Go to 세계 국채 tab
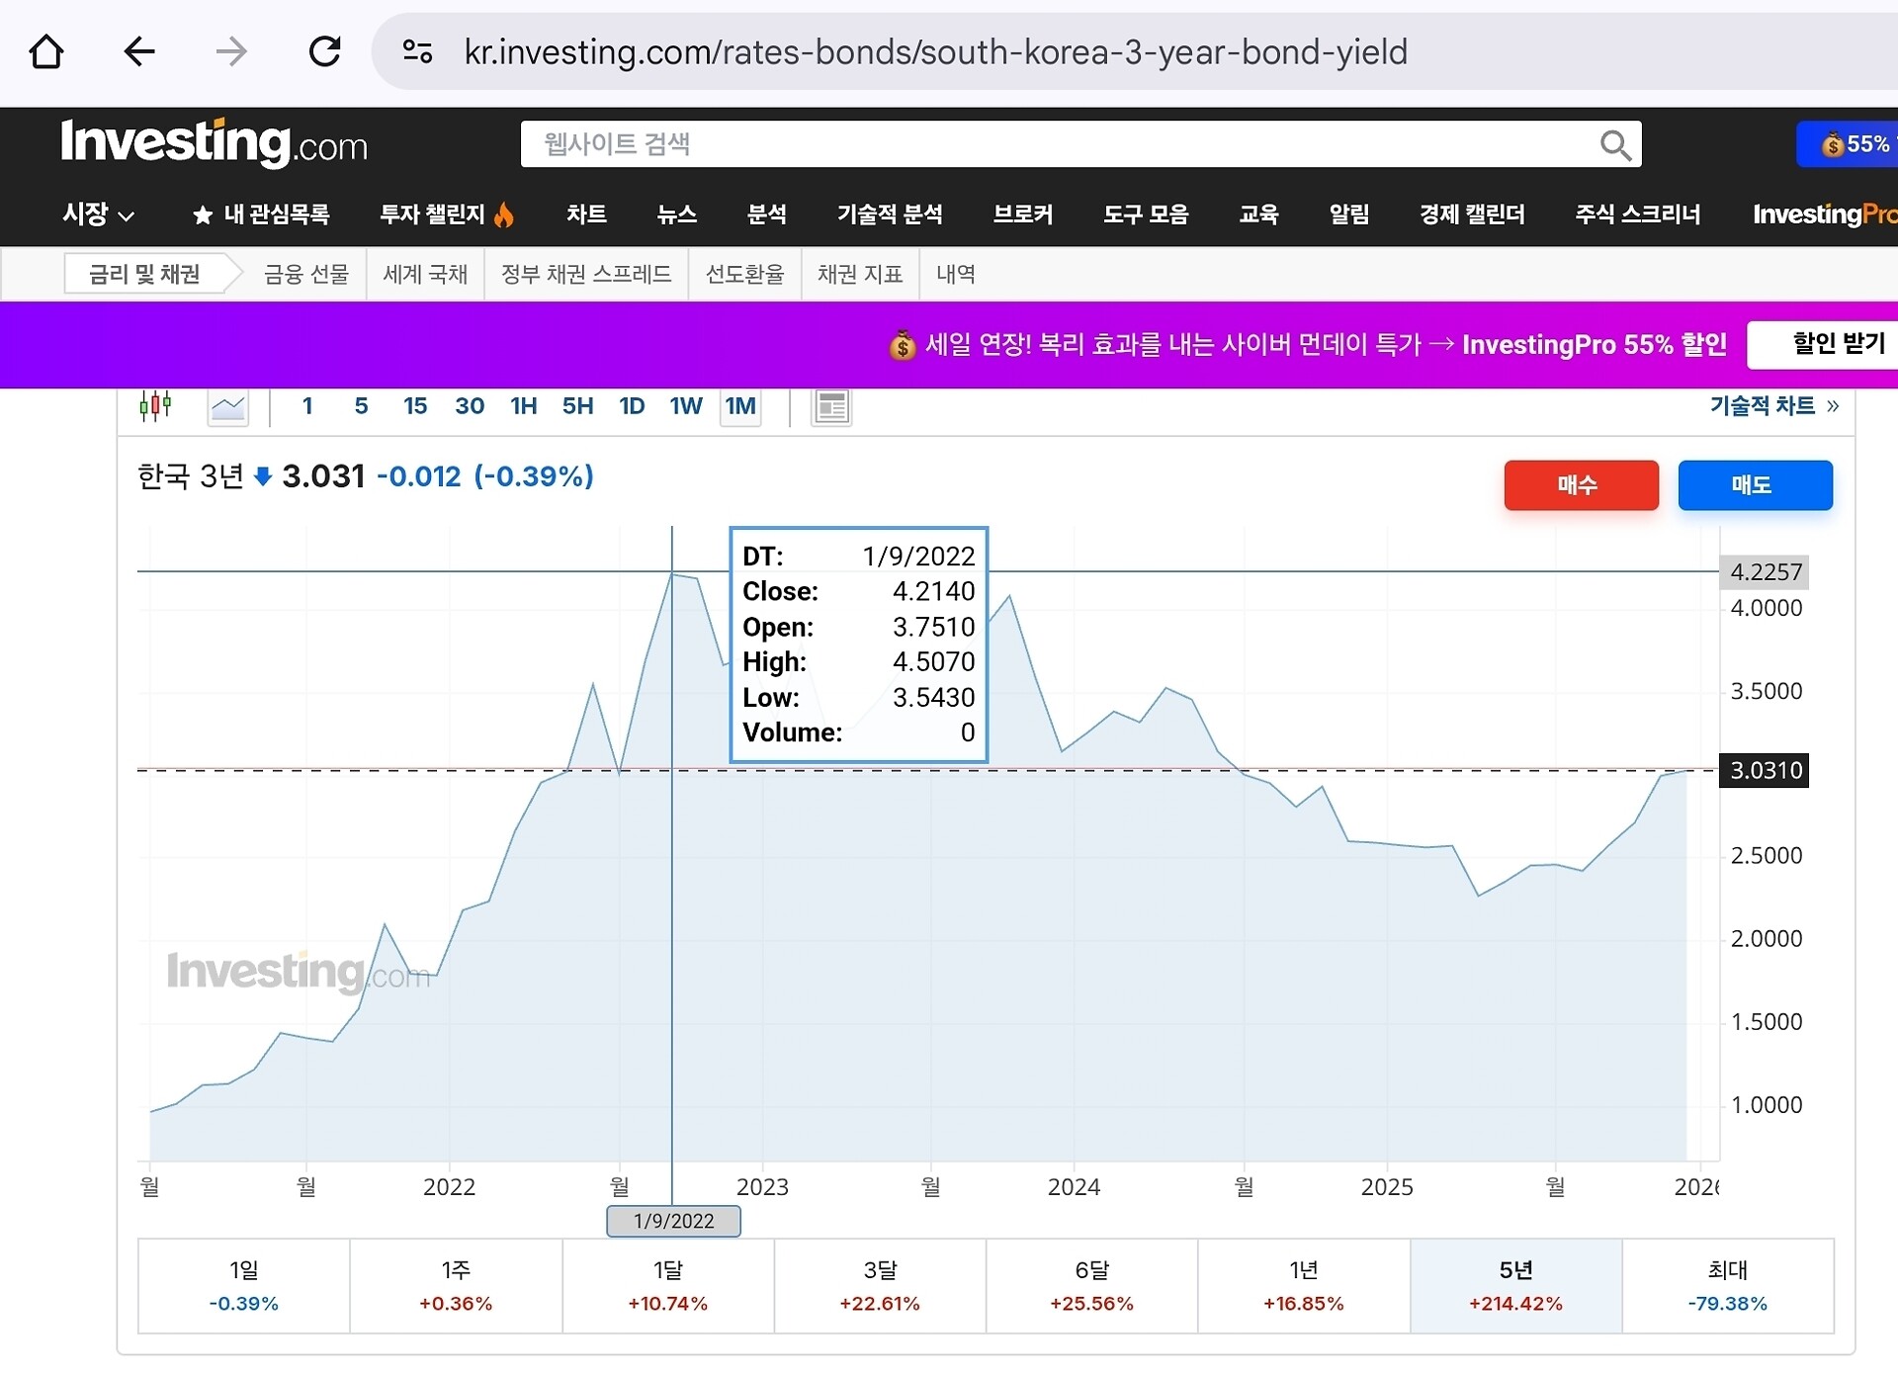 pyautogui.click(x=425, y=274)
